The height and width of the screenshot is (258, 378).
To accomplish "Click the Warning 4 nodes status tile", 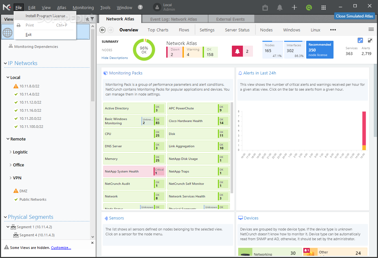I will click(192, 52).
